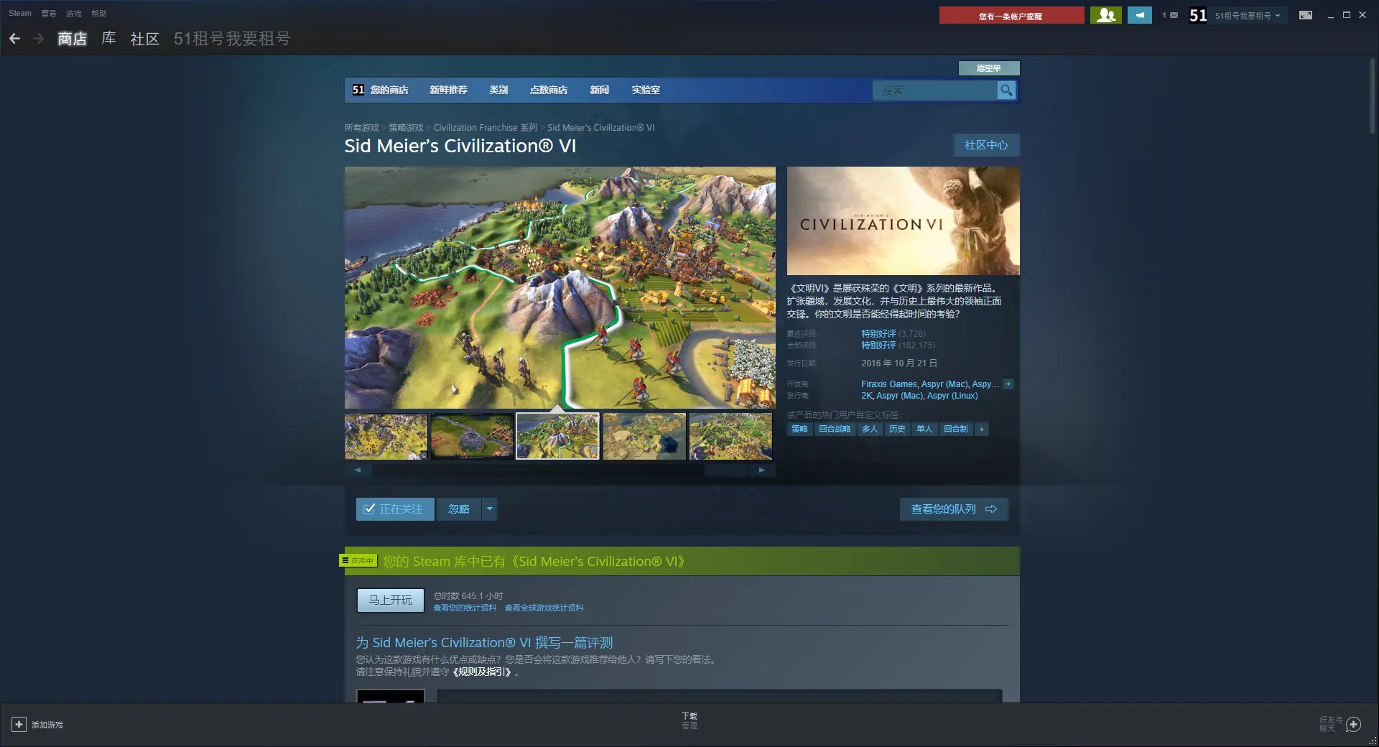
Task: Open the 您的商店 store menu
Action: (x=389, y=90)
